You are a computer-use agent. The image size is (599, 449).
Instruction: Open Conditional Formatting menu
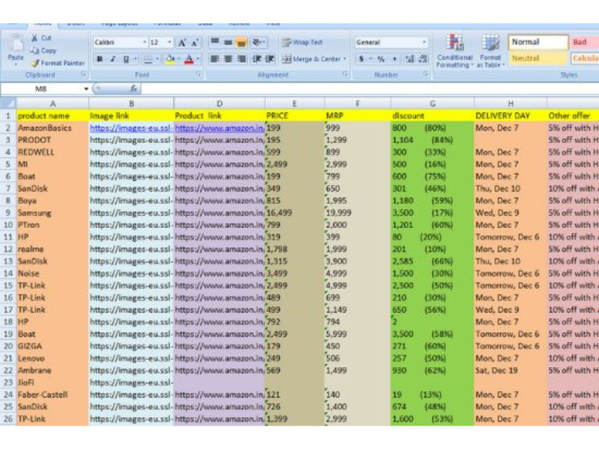[x=455, y=51]
